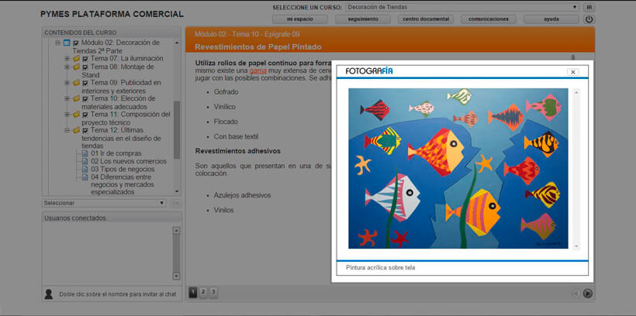636x316 pixels.
Task: Expand the Tema 09 Publicidad node
Action: click(x=67, y=83)
